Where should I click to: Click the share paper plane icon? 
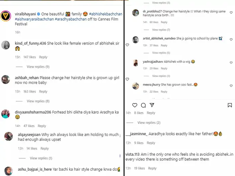coord(152,105)
